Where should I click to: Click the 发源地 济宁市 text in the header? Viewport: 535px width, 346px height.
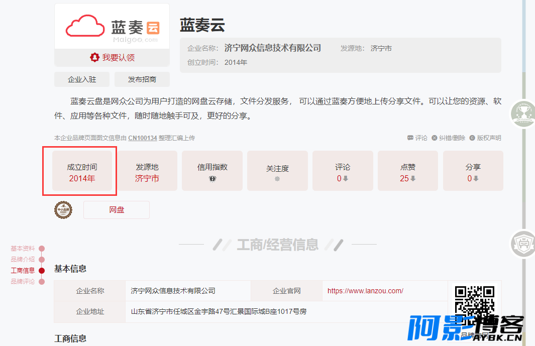366,48
